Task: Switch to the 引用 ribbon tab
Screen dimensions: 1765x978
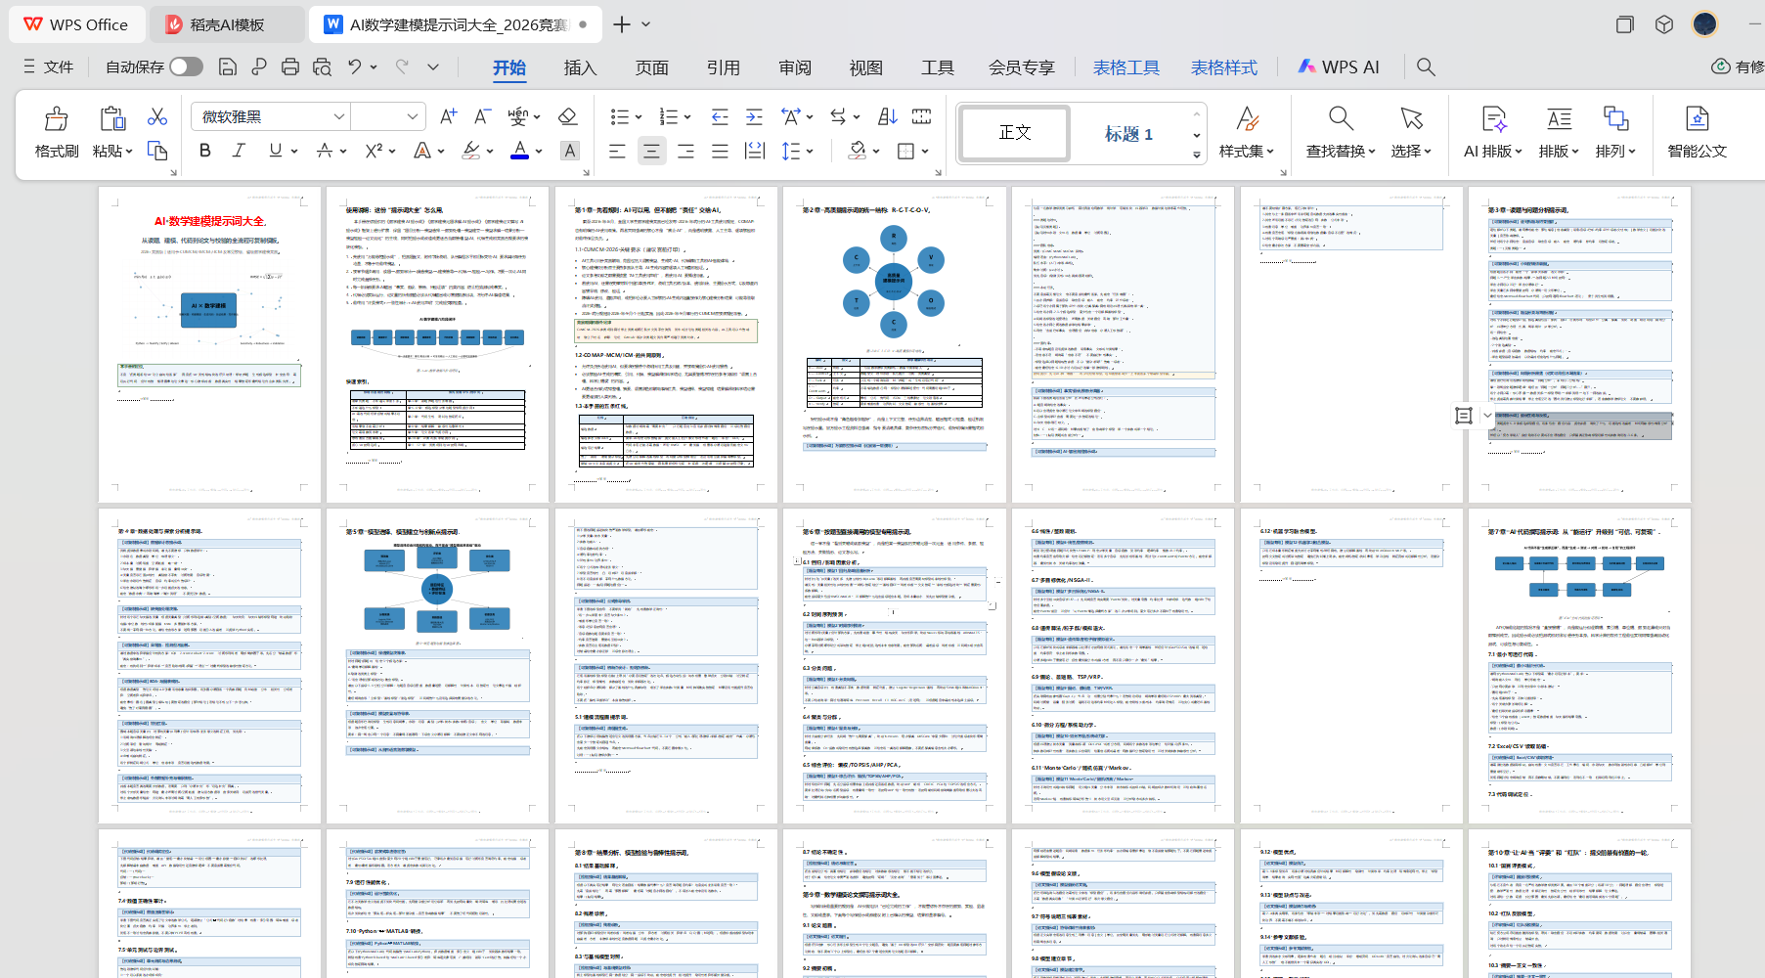Action: [723, 67]
